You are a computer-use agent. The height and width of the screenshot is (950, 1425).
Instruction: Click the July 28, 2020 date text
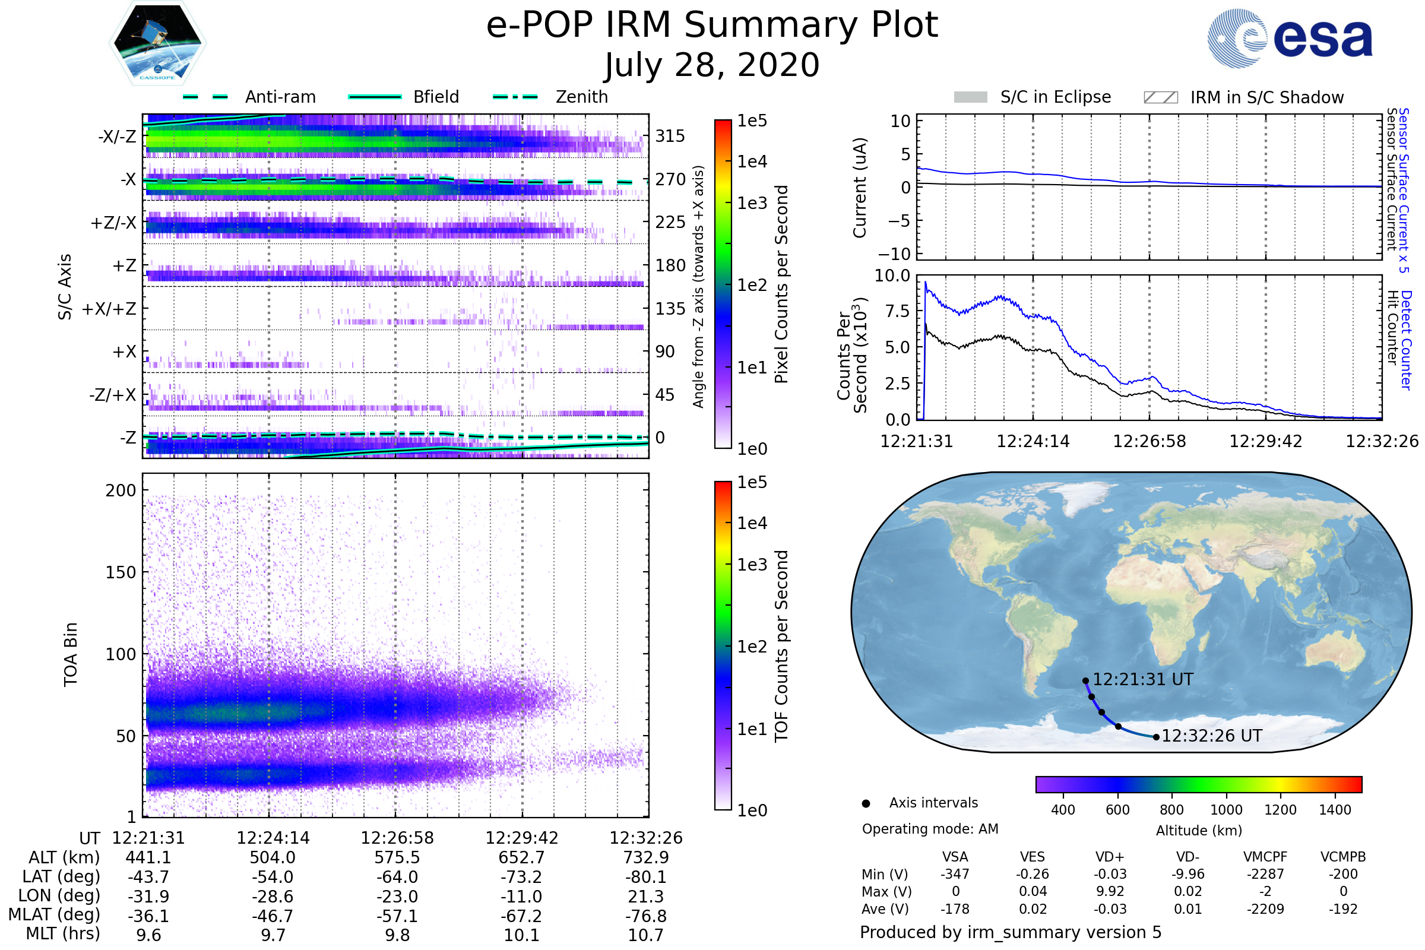tap(712, 65)
